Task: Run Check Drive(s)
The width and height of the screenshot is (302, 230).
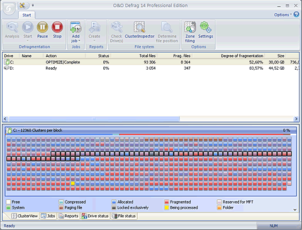Action: pos(116,32)
